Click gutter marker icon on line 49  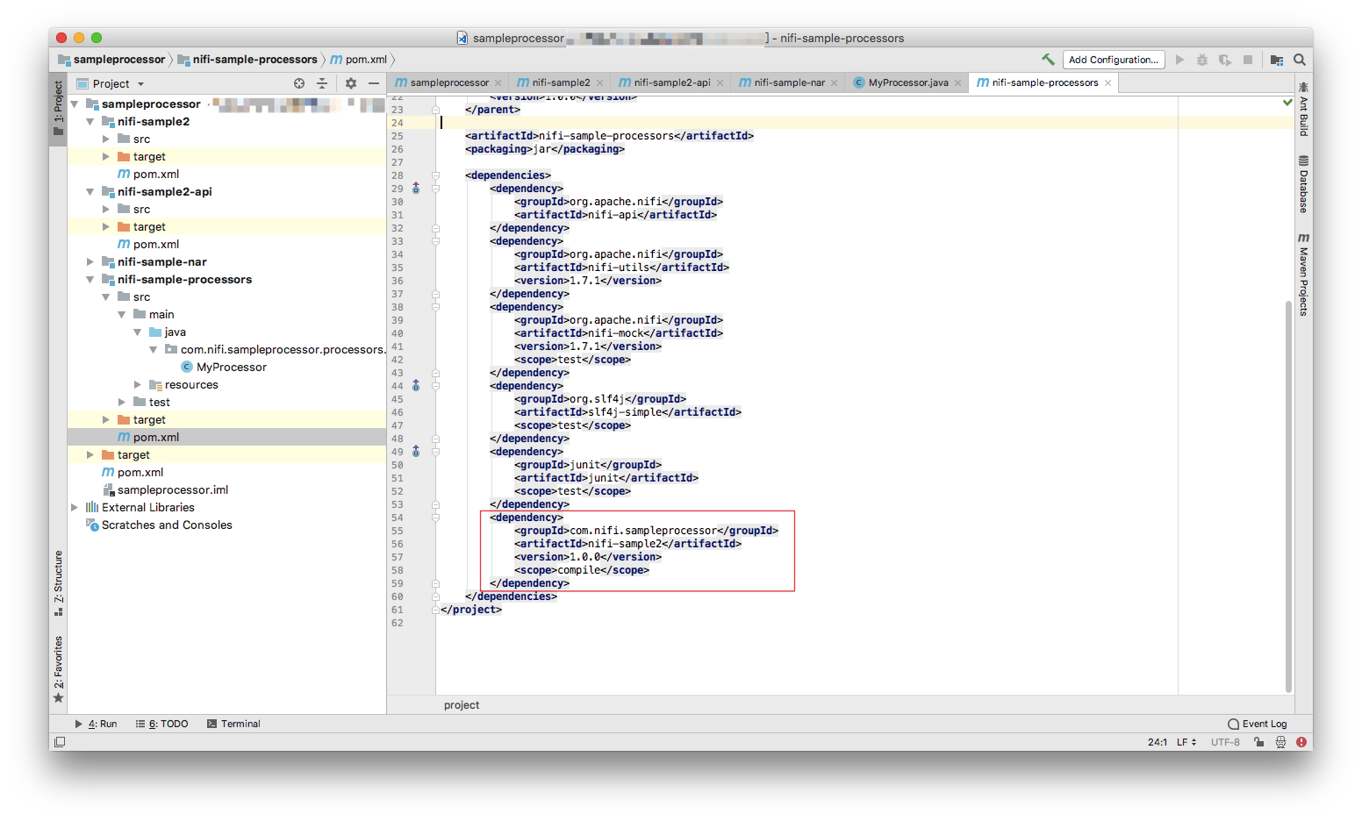[x=416, y=452]
